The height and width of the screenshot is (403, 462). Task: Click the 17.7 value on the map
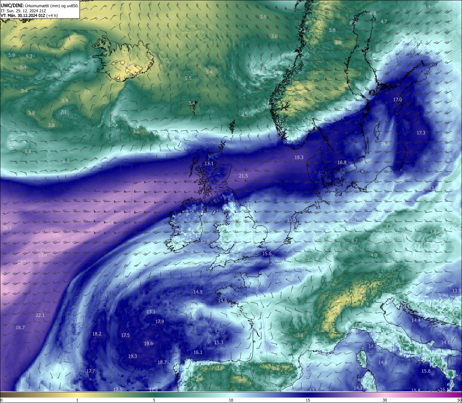pyautogui.click(x=90, y=371)
